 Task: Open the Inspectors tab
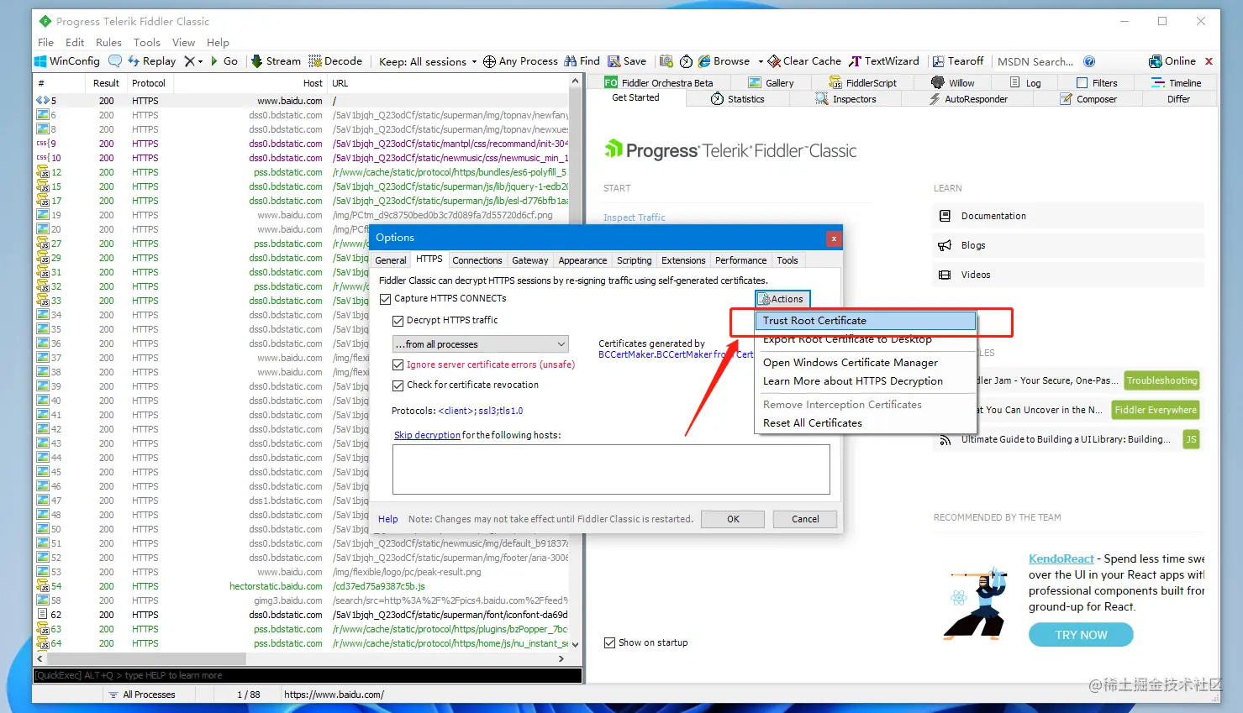coord(845,99)
